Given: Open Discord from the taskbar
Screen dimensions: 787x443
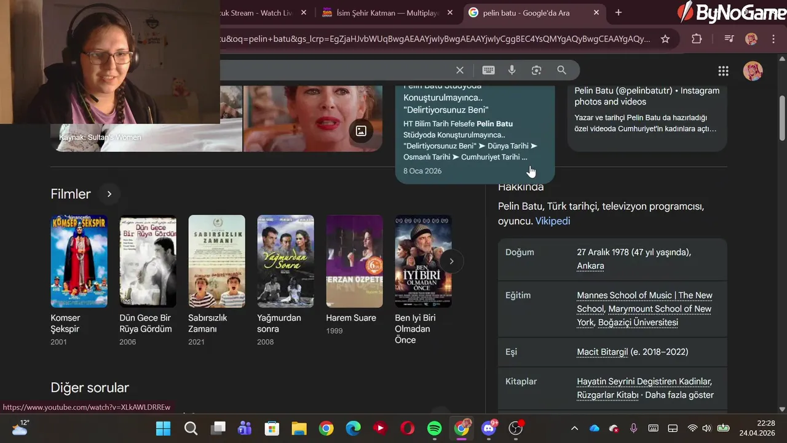Looking at the screenshot, I should point(489,428).
